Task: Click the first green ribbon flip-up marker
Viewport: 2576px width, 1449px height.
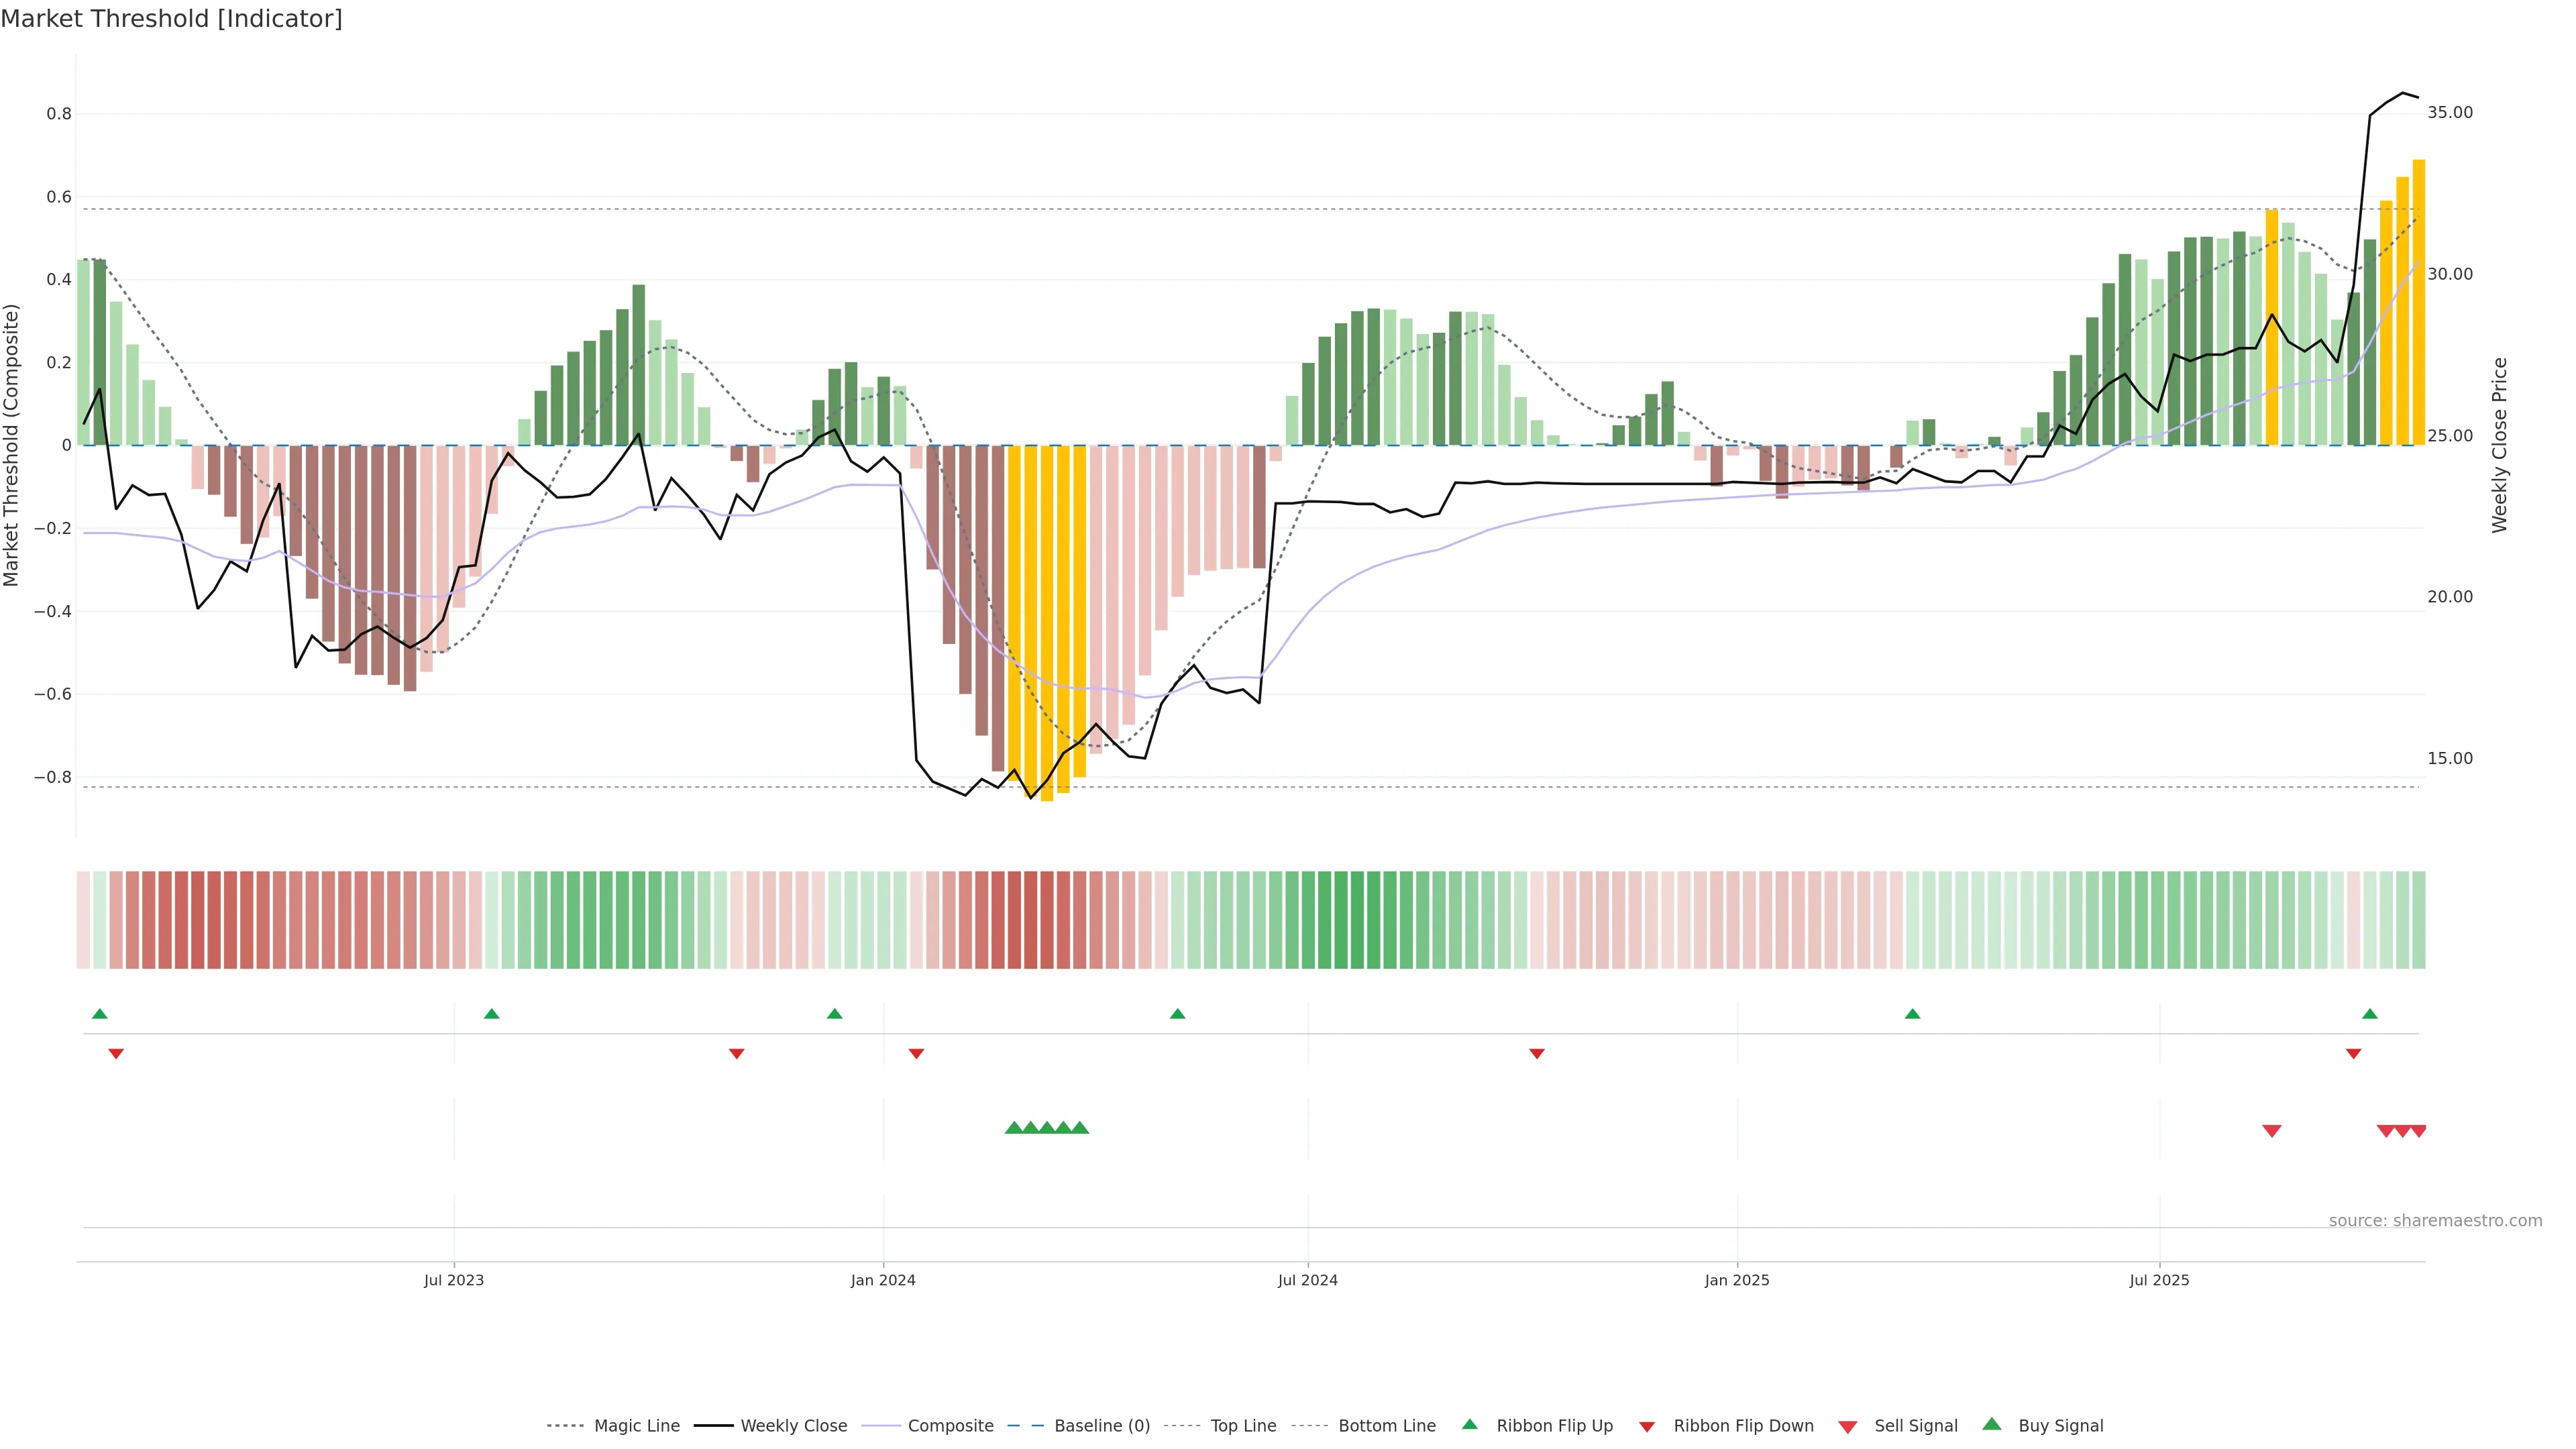Action: [x=99, y=1014]
